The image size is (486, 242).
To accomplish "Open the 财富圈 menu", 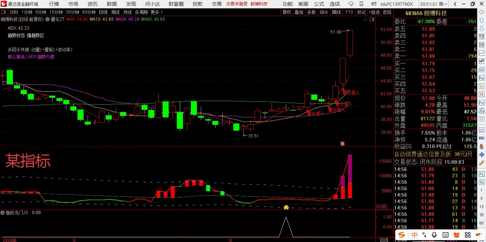I will click(x=176, y=4).
